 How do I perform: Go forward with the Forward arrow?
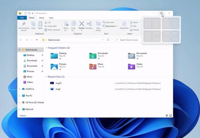pos(27,40)
